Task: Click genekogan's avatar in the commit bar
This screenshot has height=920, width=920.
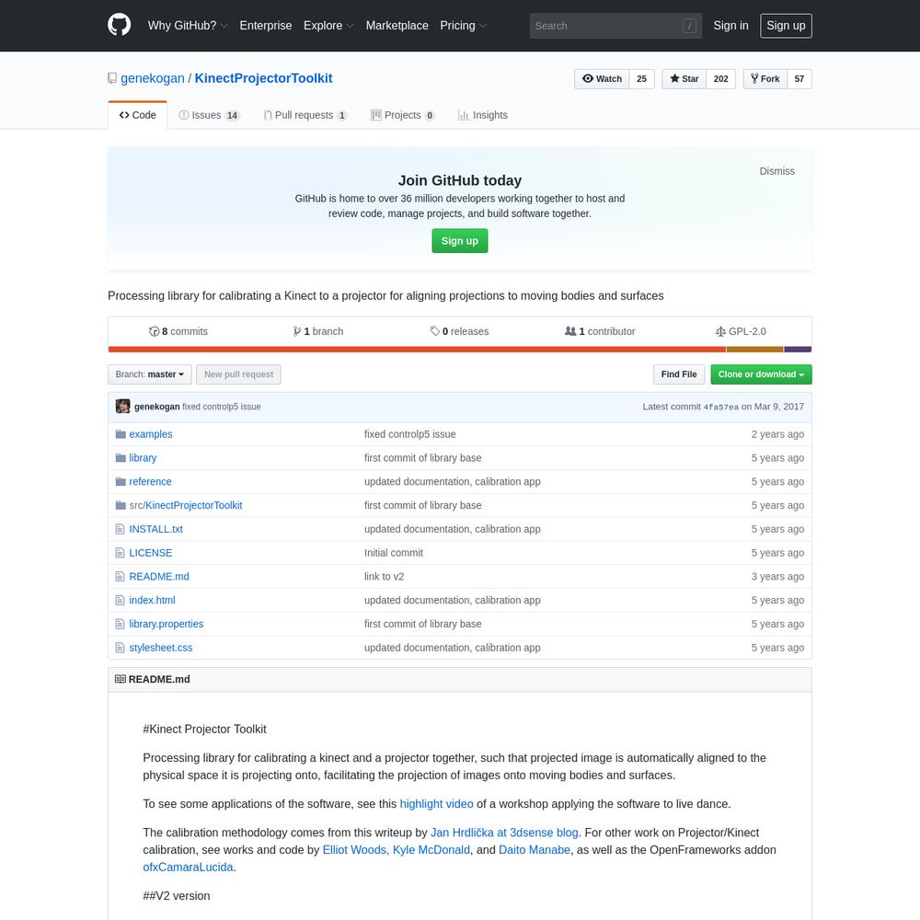Action: pos(122,406)
